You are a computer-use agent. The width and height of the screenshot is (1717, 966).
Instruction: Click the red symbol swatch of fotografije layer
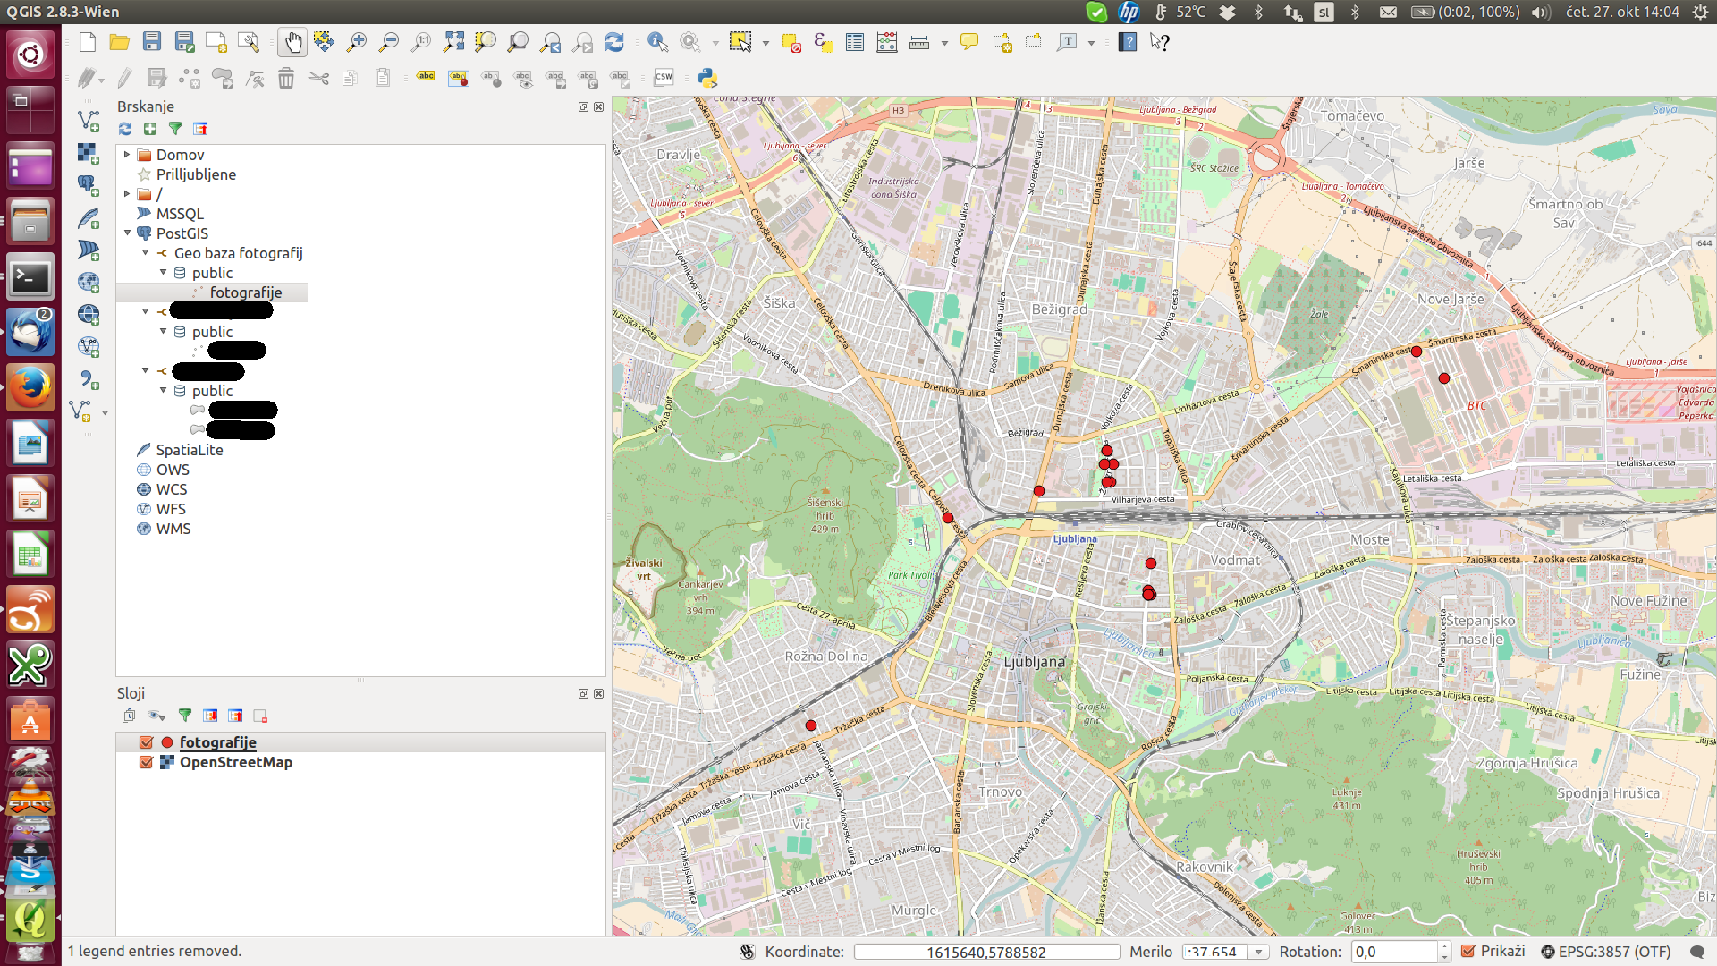pos(167,742)
